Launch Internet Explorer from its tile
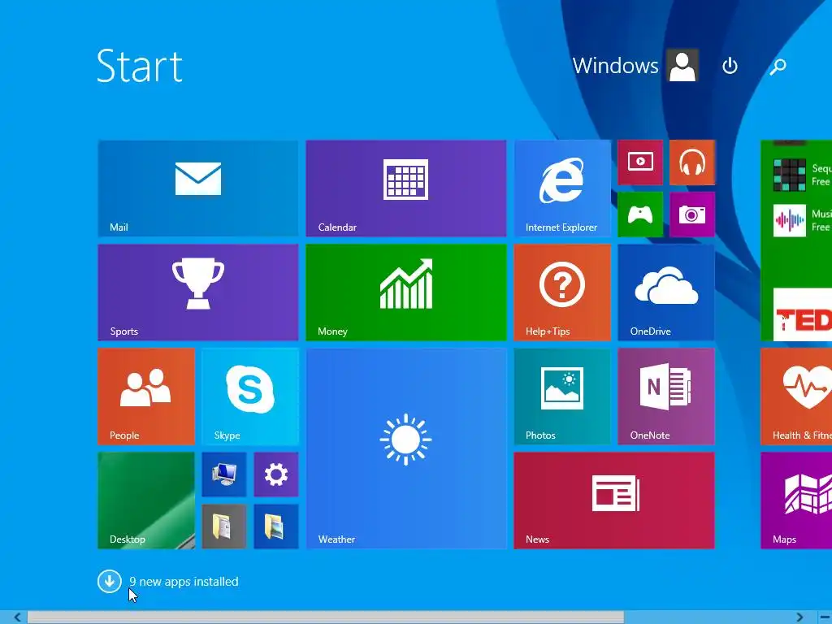832x624 pixels. (562, 188)
